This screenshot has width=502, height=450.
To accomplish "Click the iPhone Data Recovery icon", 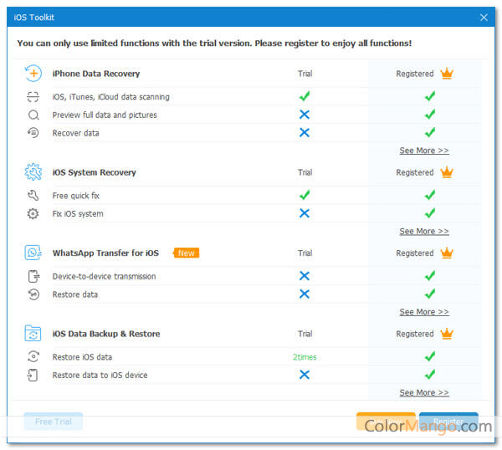I will tap(33, 74).
